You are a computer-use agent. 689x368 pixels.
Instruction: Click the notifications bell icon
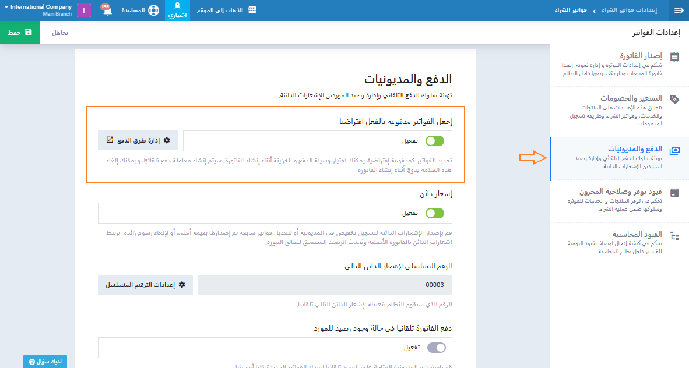click(107, 11)
